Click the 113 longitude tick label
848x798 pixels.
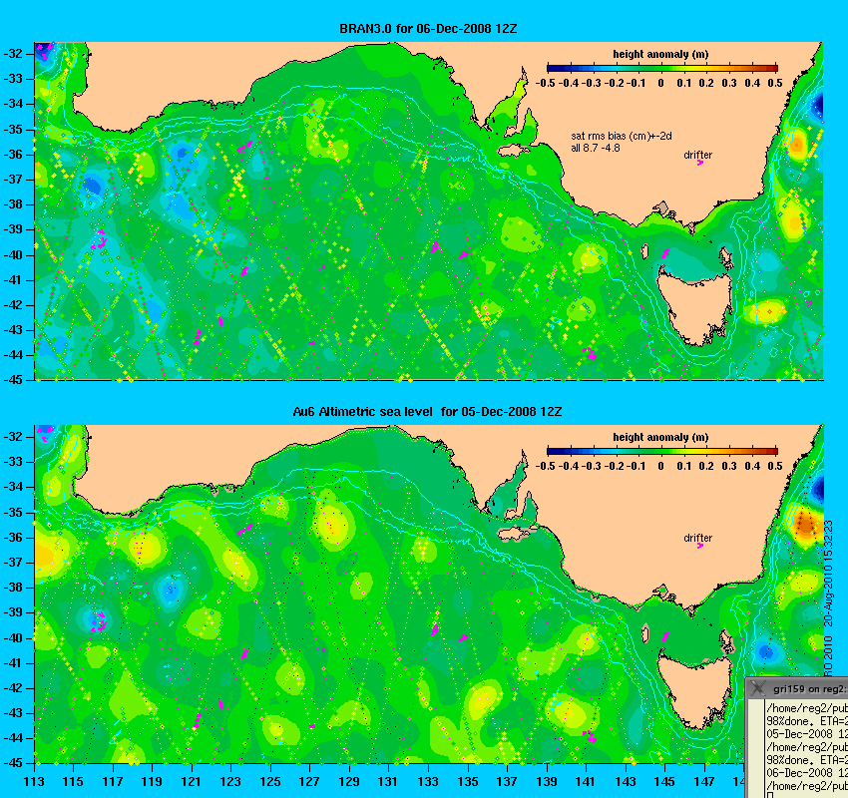pos(34,782)
